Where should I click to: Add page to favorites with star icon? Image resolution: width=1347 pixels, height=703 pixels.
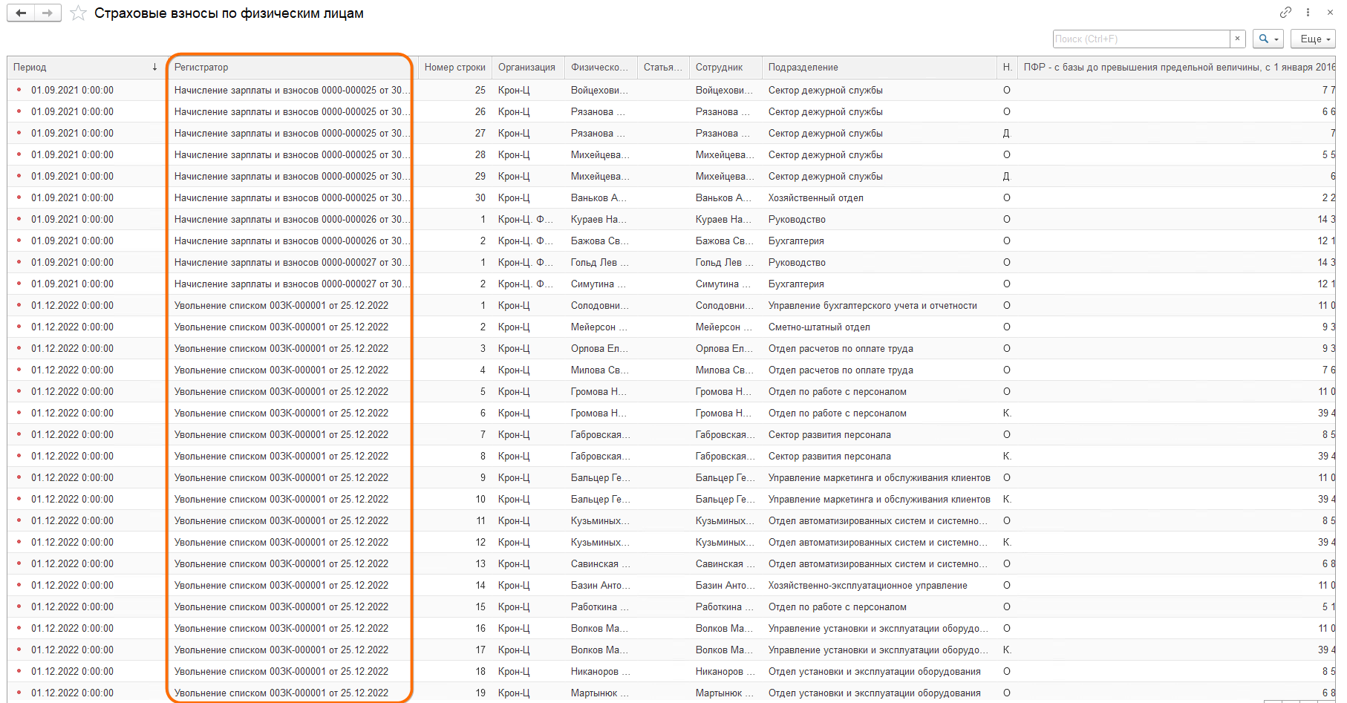pos(78,13)
